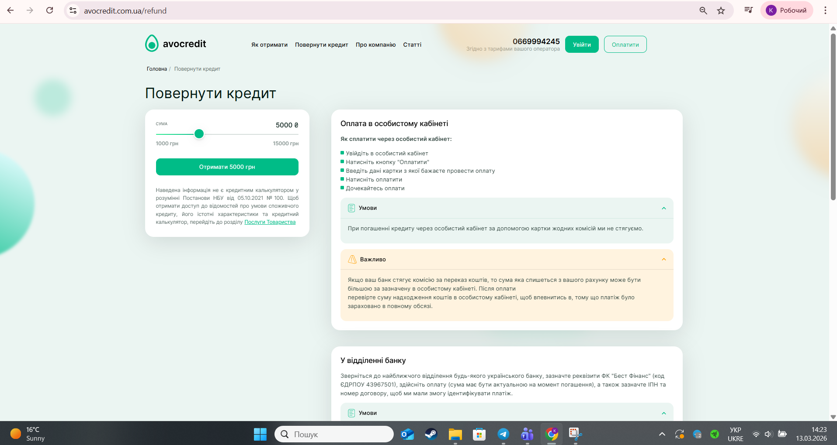The height and width of the screenshot is (445, 837).
Task: Open Telegram from the taskbar
Action: 504,434
